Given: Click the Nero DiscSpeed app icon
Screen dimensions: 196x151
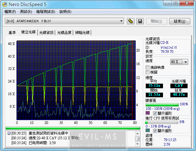Looking at the screenshot, I should click(5, 5).
